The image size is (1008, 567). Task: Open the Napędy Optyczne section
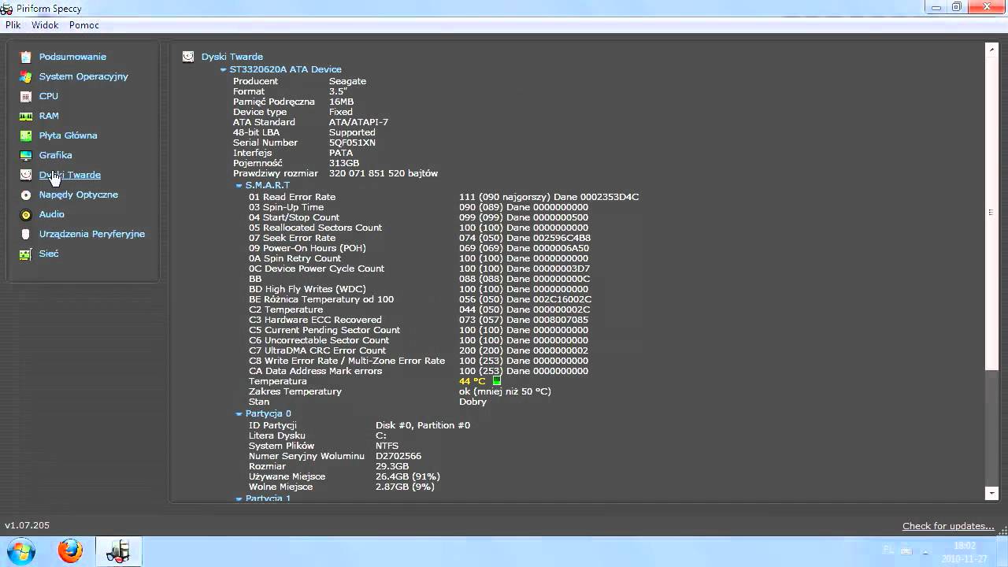[x=79, y=195]
